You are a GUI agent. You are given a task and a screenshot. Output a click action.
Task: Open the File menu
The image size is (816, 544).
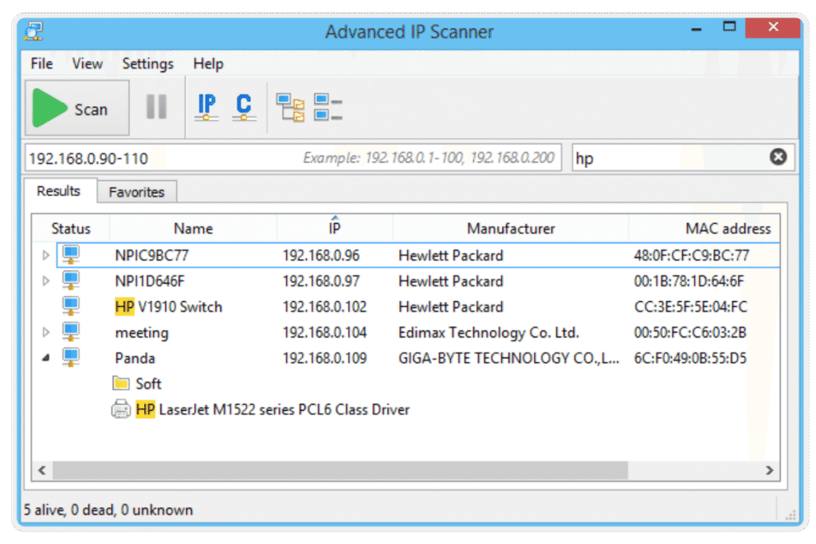[41, 64]
